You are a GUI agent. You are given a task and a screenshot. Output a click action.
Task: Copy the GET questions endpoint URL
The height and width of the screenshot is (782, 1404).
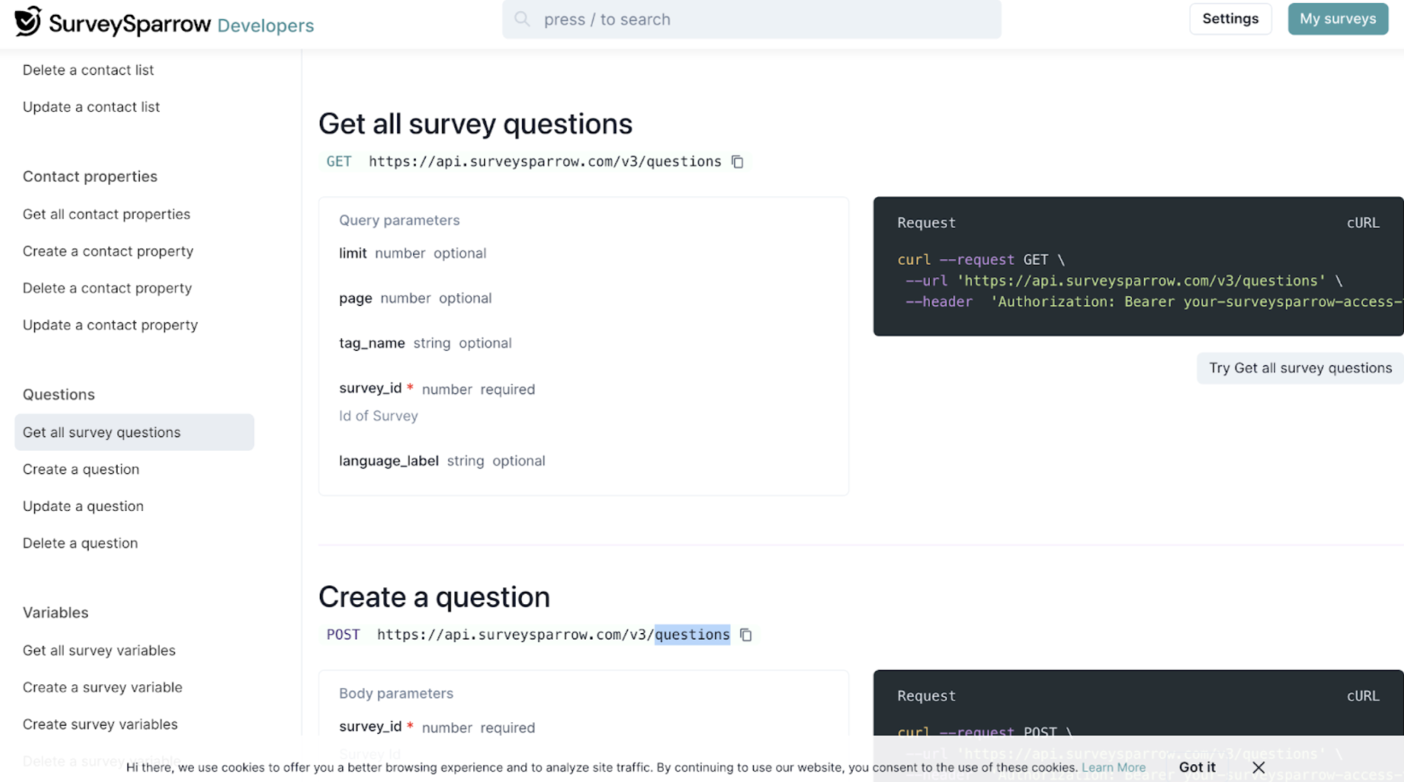click(738, 161)
